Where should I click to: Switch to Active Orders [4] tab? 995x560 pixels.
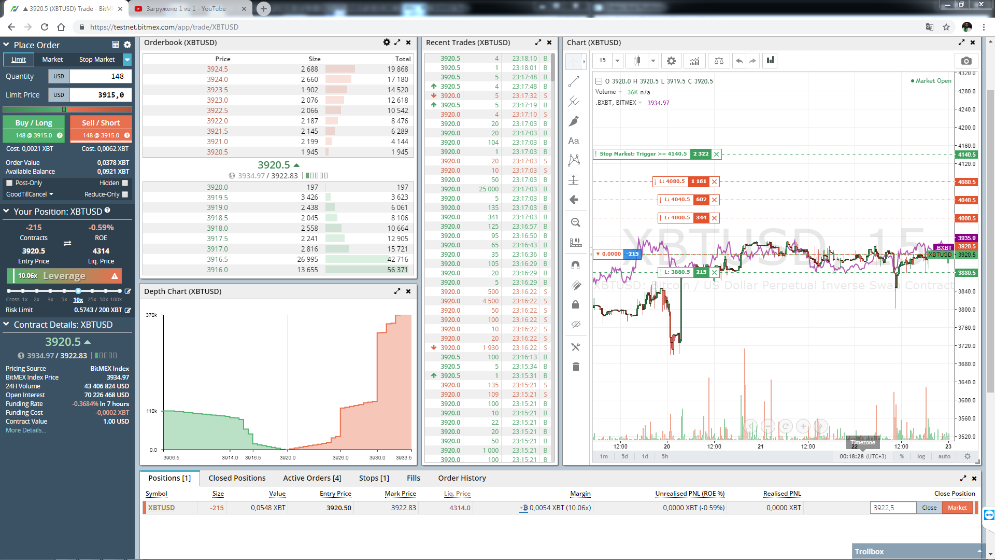pos(312,478)
